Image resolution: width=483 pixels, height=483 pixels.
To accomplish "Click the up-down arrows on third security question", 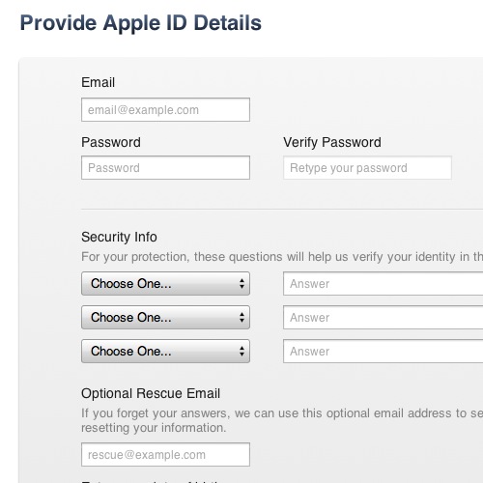I will click(x=241, y=352).
